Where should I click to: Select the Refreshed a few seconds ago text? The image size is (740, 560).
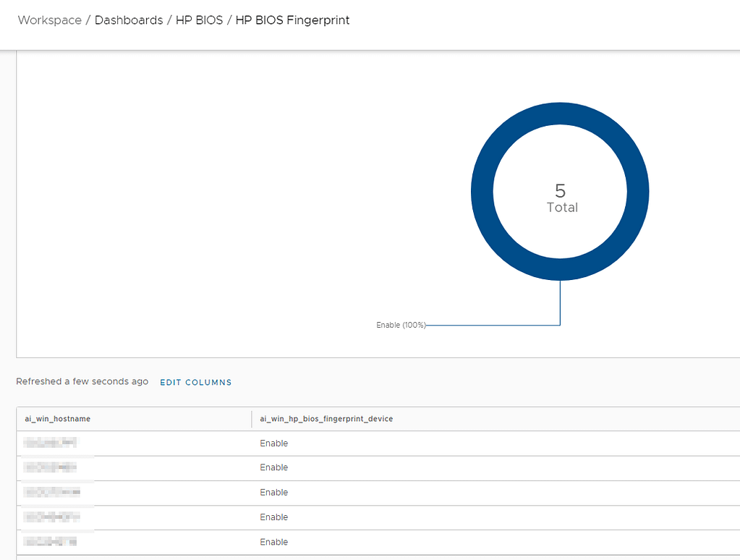(82, 381)
